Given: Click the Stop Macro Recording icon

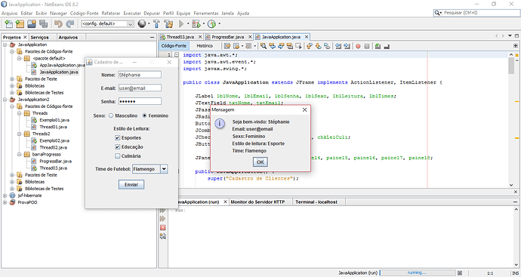Looking at the screenshot, I should 367,46.
